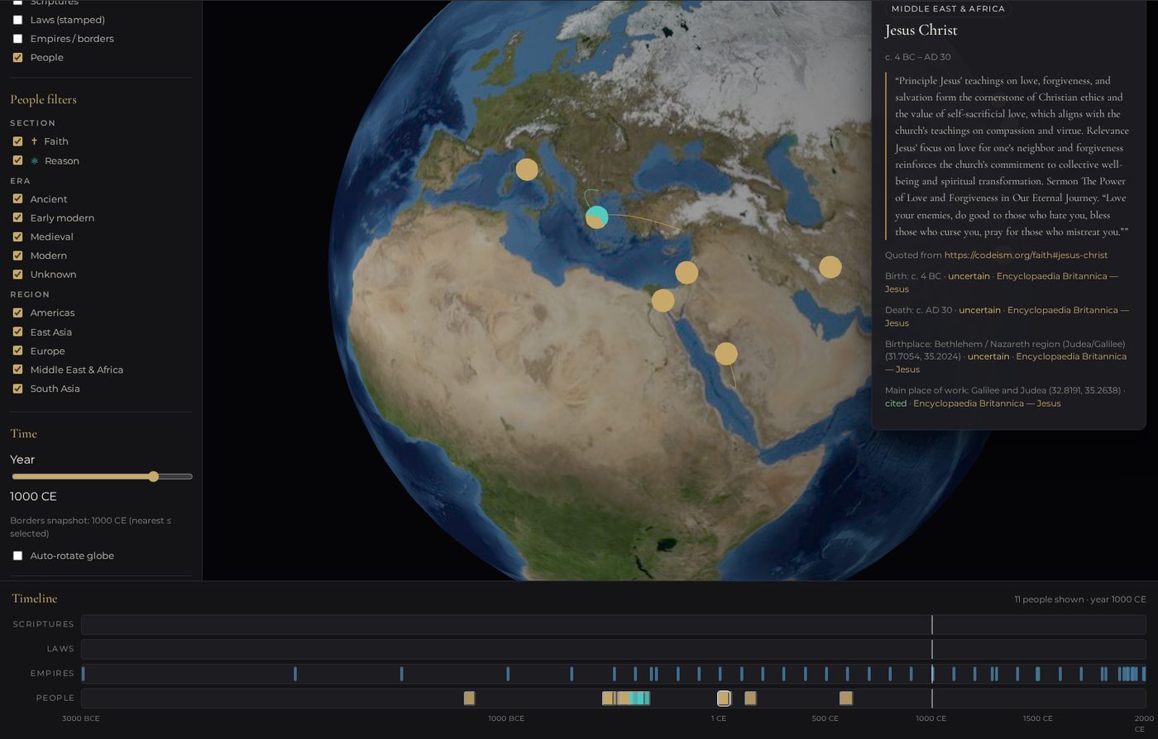1158x739 pixels.
Task: Select the People timeline marker near 600 CE
Action: pos(845,698)
